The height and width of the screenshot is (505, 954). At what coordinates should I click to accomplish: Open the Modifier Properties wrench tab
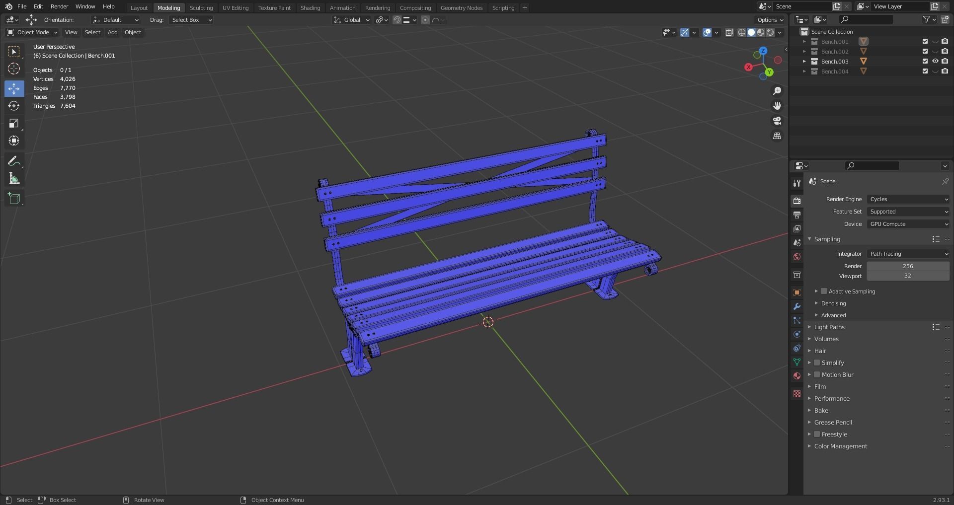[796, 306]
